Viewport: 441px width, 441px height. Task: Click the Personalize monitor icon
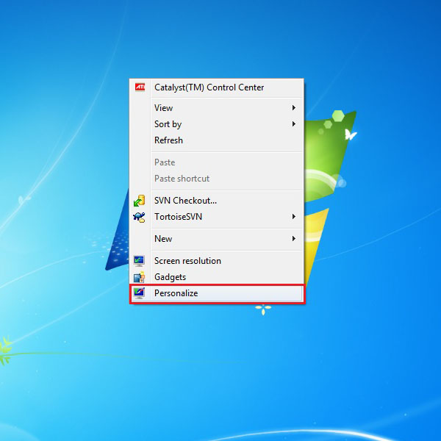click(x=139, y=293)
